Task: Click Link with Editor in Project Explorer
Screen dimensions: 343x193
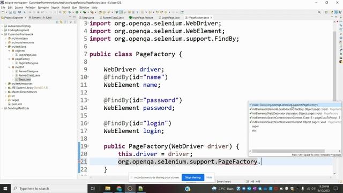Action: click(x=61, y=22)
